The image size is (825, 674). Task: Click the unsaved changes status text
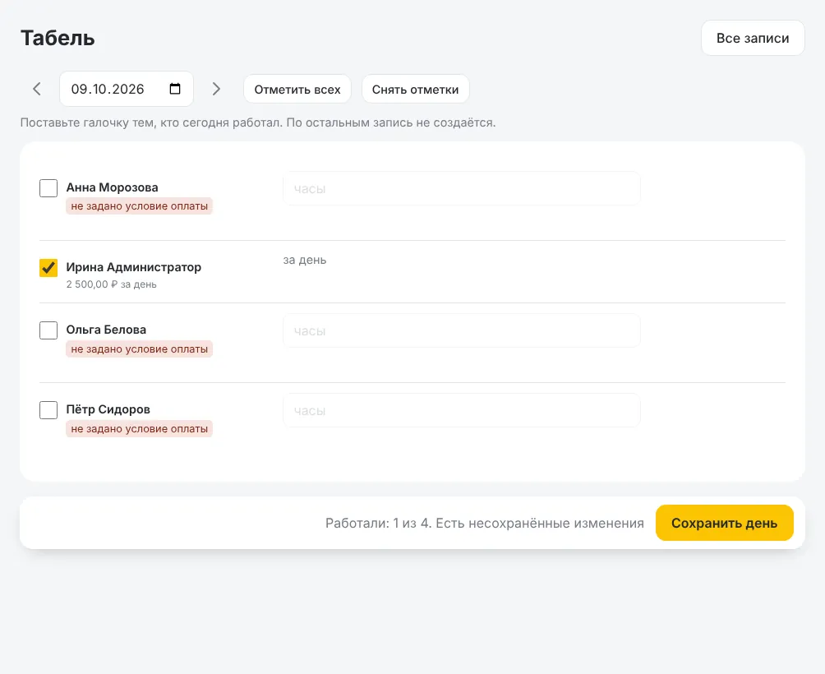485,523
